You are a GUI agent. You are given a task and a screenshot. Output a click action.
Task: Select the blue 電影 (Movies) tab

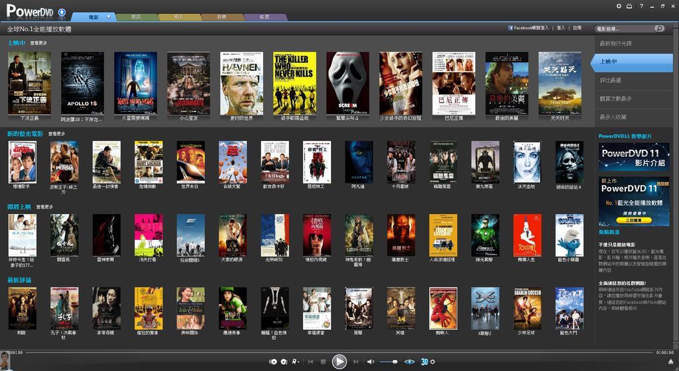[93, 17]
